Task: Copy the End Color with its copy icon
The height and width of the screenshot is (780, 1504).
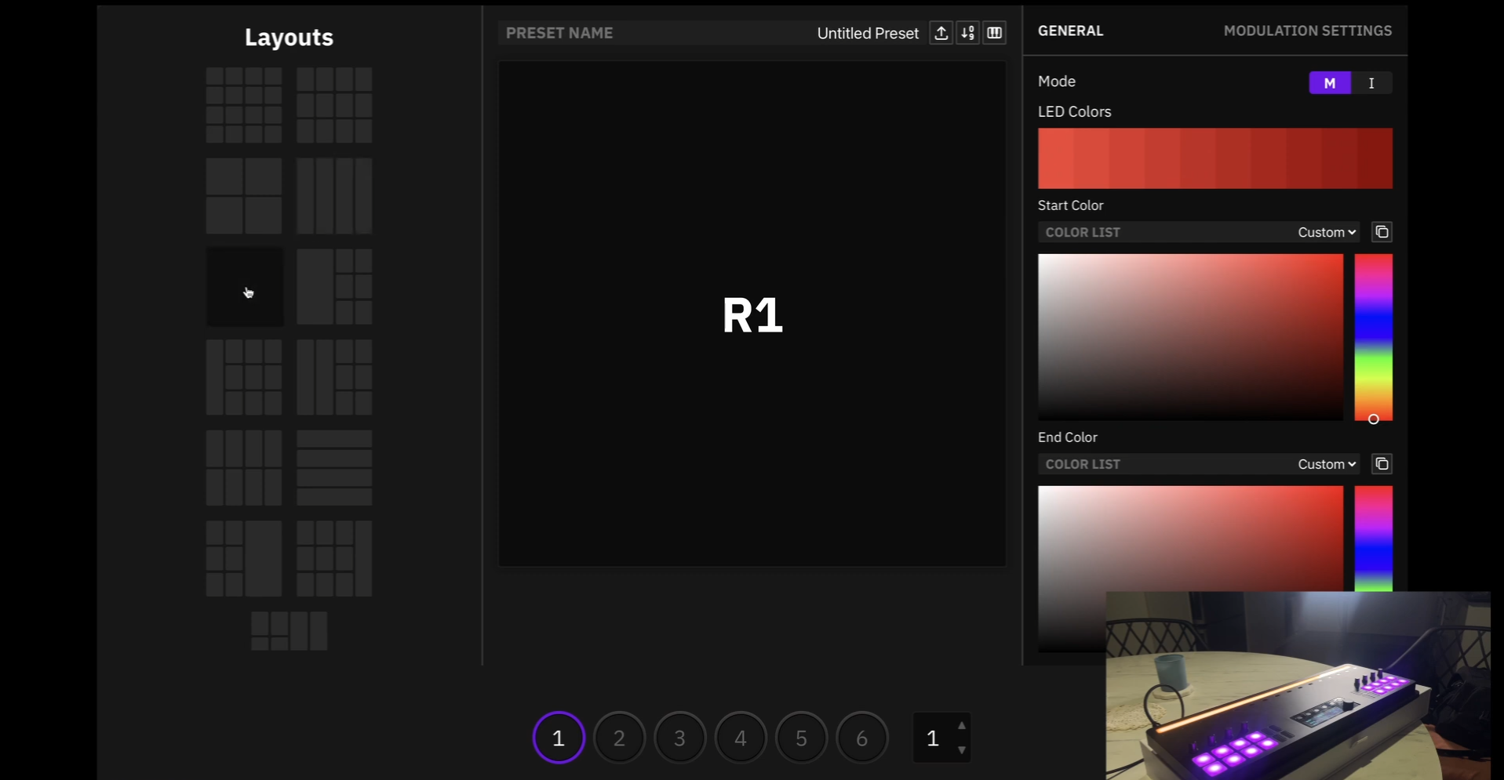Action: click(x=1382, y=464)
